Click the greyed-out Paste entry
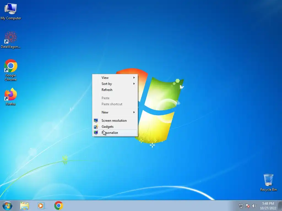The width and height of the screenshot is (282, 211). click(x=115, y=98)
